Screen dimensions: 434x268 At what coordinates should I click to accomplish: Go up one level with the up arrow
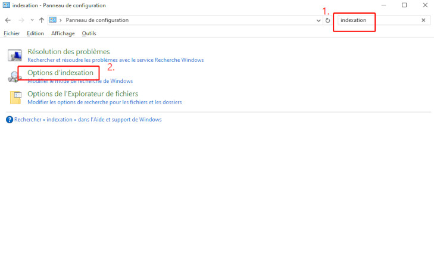(42, 20)
